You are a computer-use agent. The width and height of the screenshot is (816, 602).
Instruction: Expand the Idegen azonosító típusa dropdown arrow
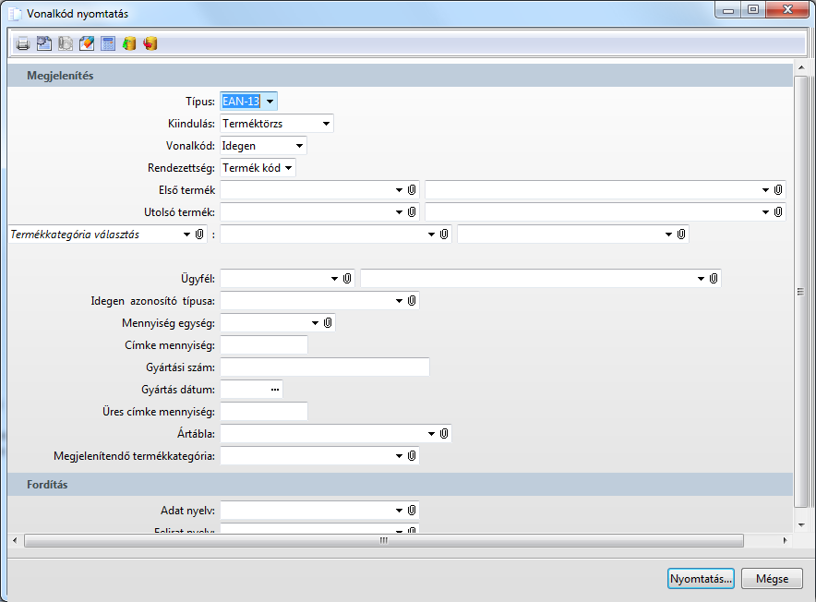399,300
